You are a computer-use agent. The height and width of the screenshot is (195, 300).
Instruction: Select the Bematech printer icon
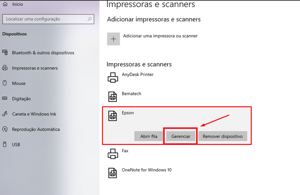(112, 97)
